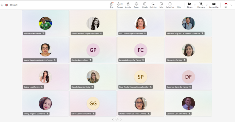Image resolution: width=235 pixels, height=122 pixels.
Task: Select Daiane Lislei Pereira's avatar
Action: coord(45,77)
